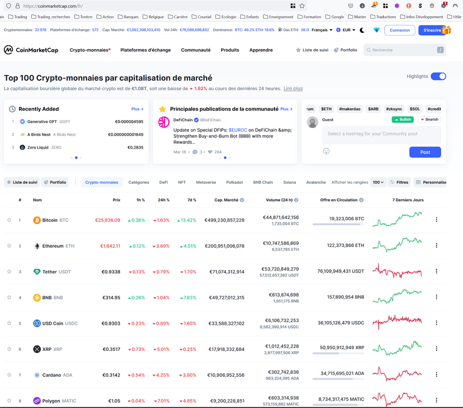Open Plateformes d'échange menu
463x408 pixels.
[x=145, y=50]
